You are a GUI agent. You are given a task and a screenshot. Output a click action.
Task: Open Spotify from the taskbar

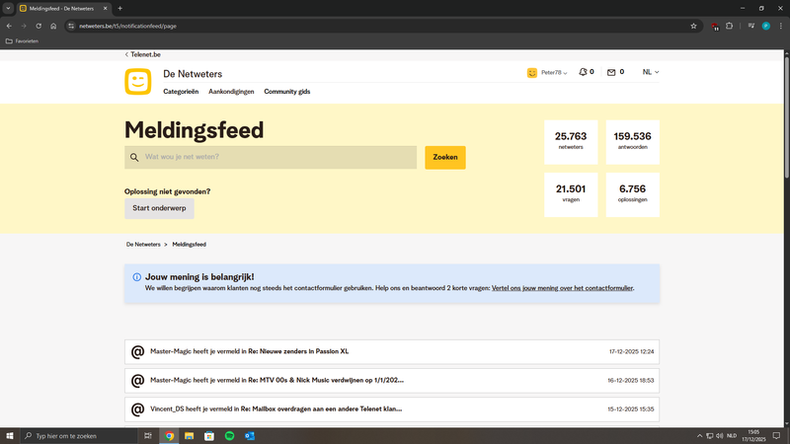(x=229, y=435)
